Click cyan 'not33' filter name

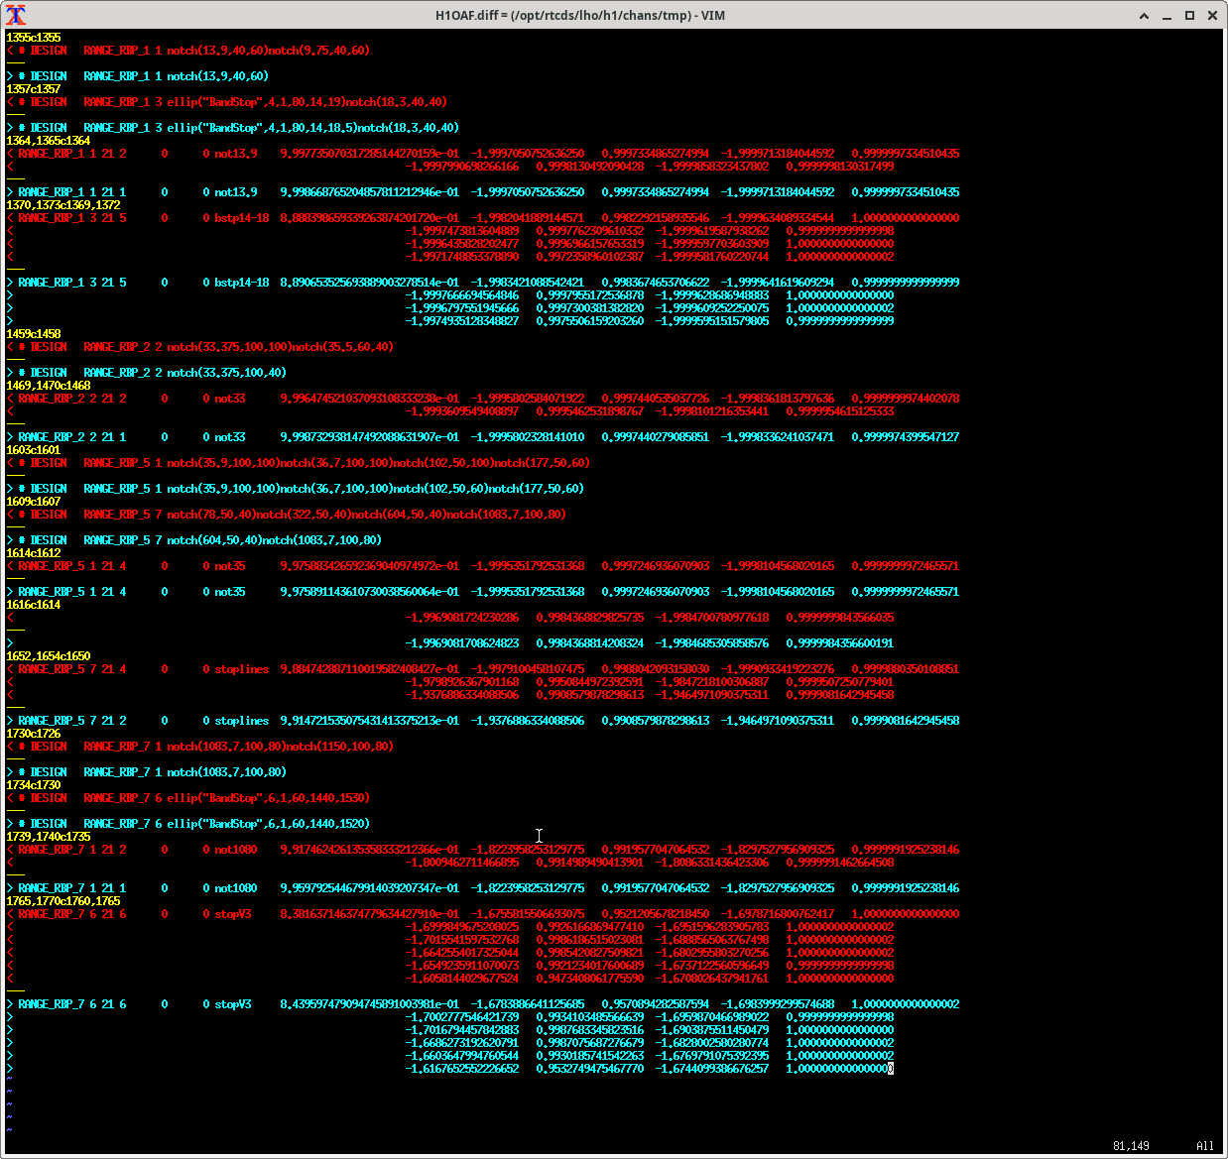coord(230,437)
